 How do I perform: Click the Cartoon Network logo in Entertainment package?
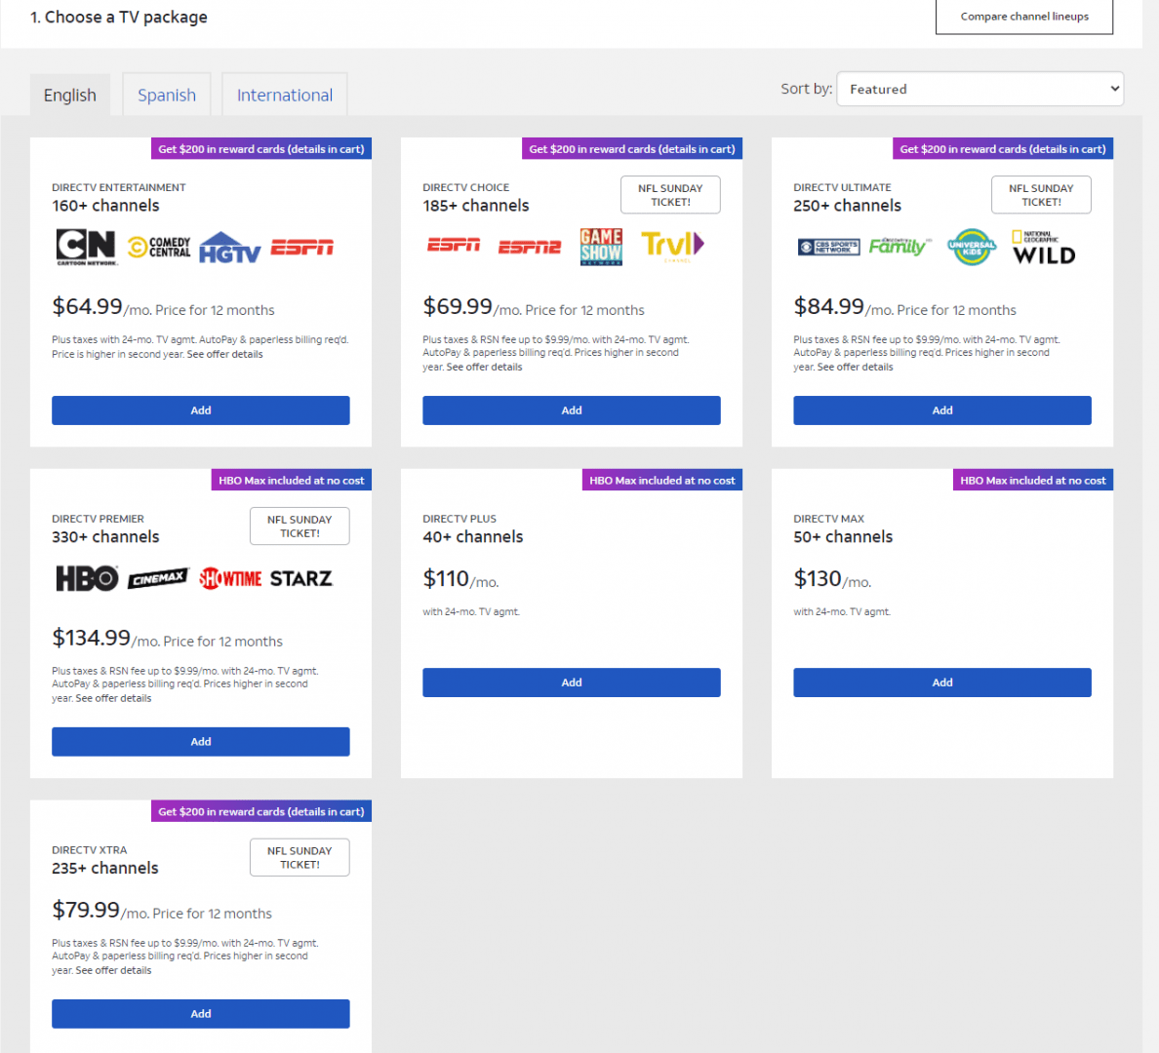[87, 247]
